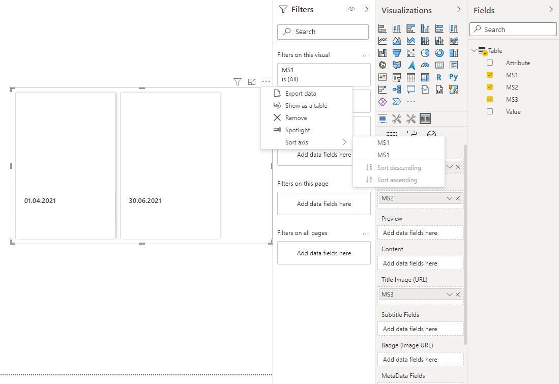Click the Fields pane search box

(x=513, y=29)
